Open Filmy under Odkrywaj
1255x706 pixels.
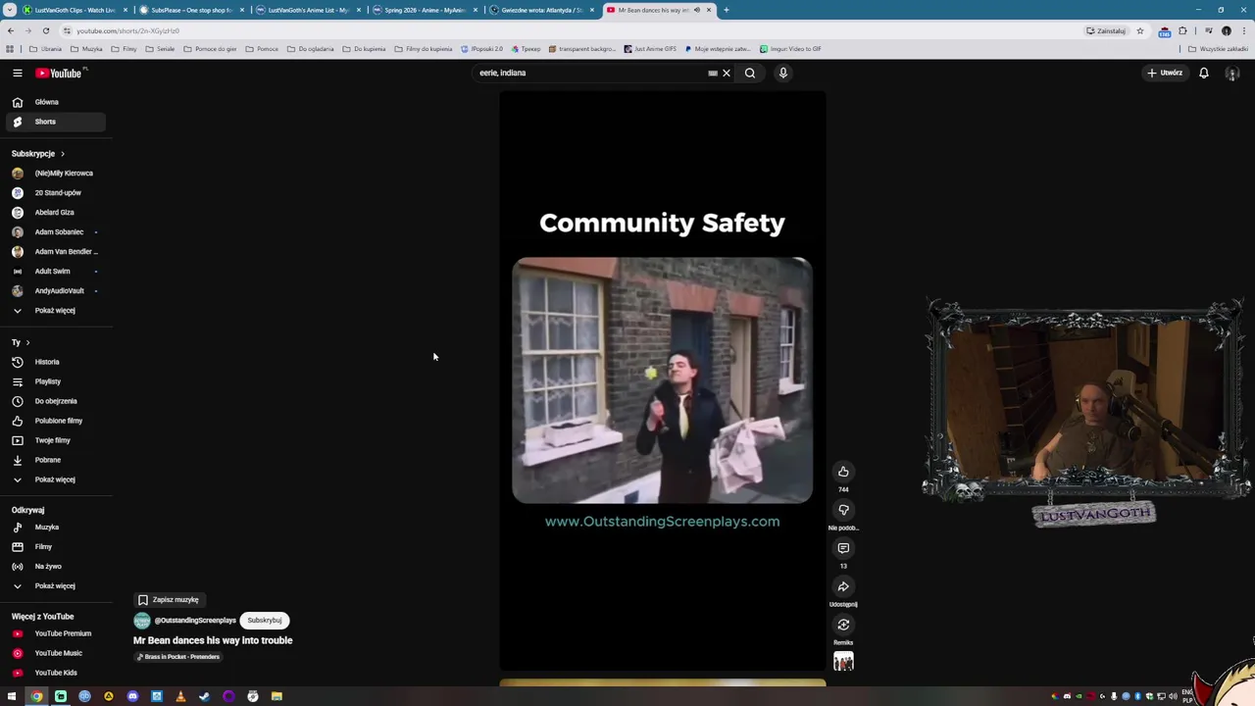point(56,546)
